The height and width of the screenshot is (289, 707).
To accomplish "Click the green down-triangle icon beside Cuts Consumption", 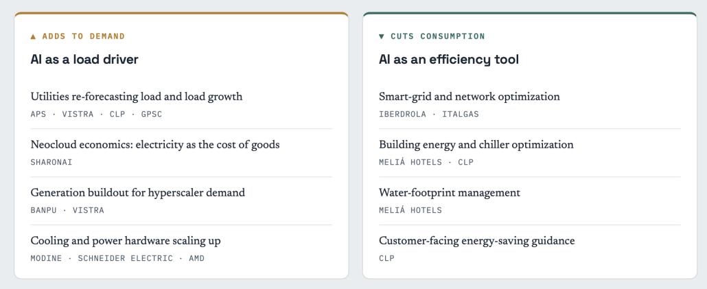I will coord(382,36).
